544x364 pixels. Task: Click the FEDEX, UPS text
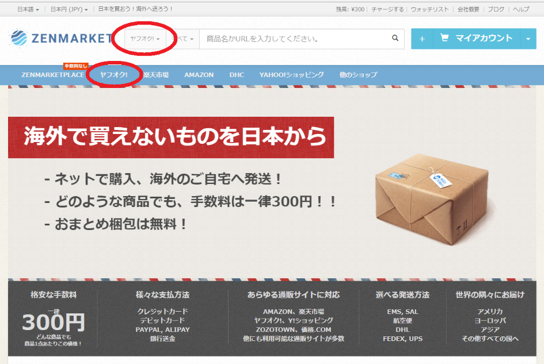click(402, 339)
